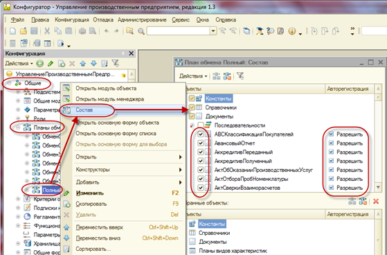This screenshot has height=255, width=387.
Task: Open the Файл menu
Action: tap(17, 20)
